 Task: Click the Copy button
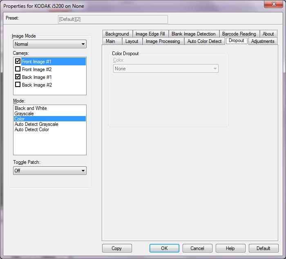coord(117,248)
